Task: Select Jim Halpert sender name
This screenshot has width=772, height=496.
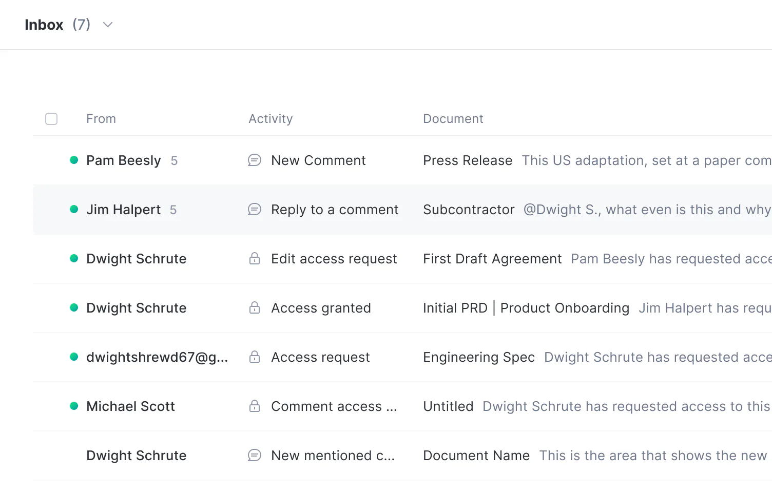Action: tap(124, 210)
